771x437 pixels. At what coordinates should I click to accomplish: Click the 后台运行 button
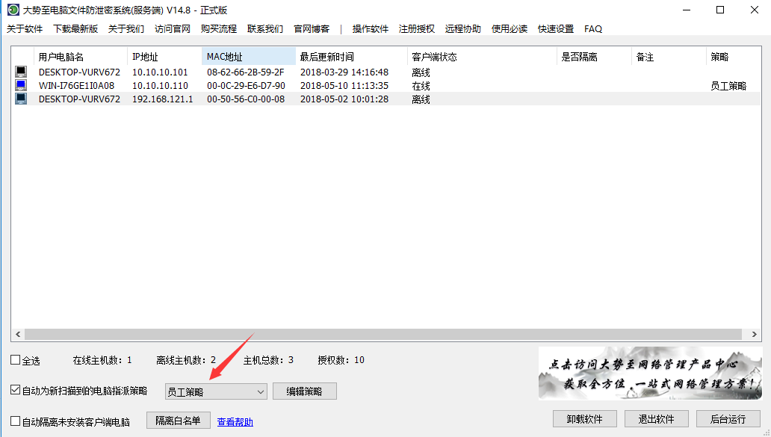coord(728,419)
